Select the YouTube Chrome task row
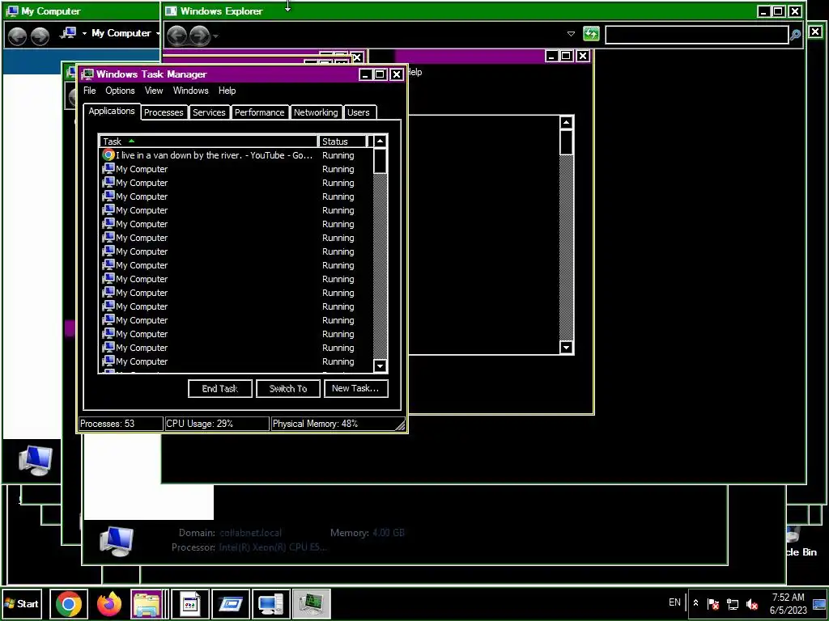Viewport: 829px width, 621px height. point(236,155)
